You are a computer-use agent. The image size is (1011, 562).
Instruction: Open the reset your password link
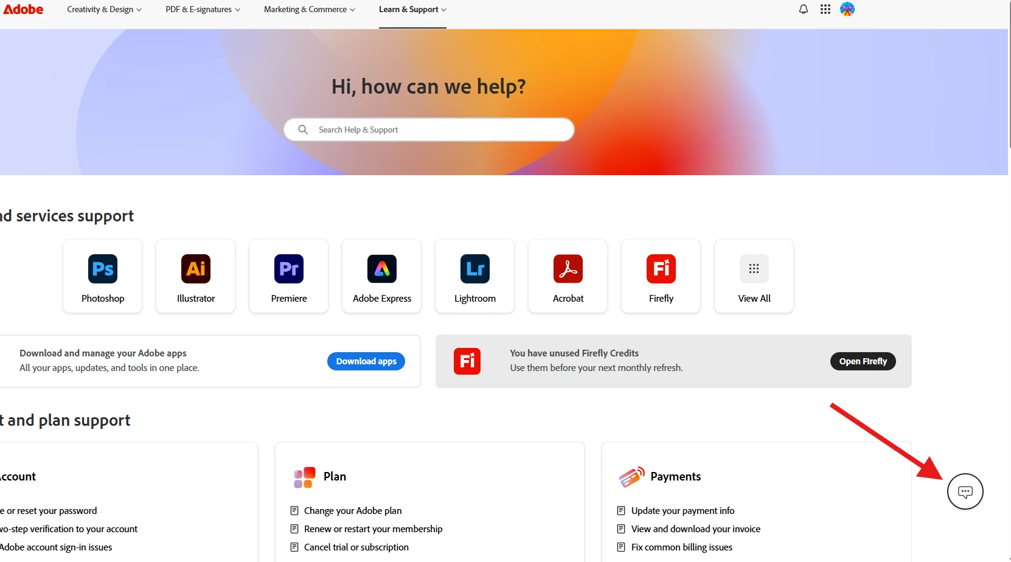coord(49,511)
